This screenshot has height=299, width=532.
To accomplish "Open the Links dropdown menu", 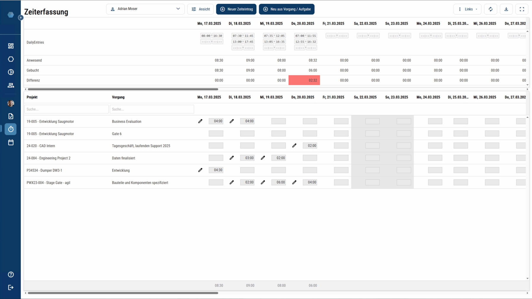I will tap(467, 9).
